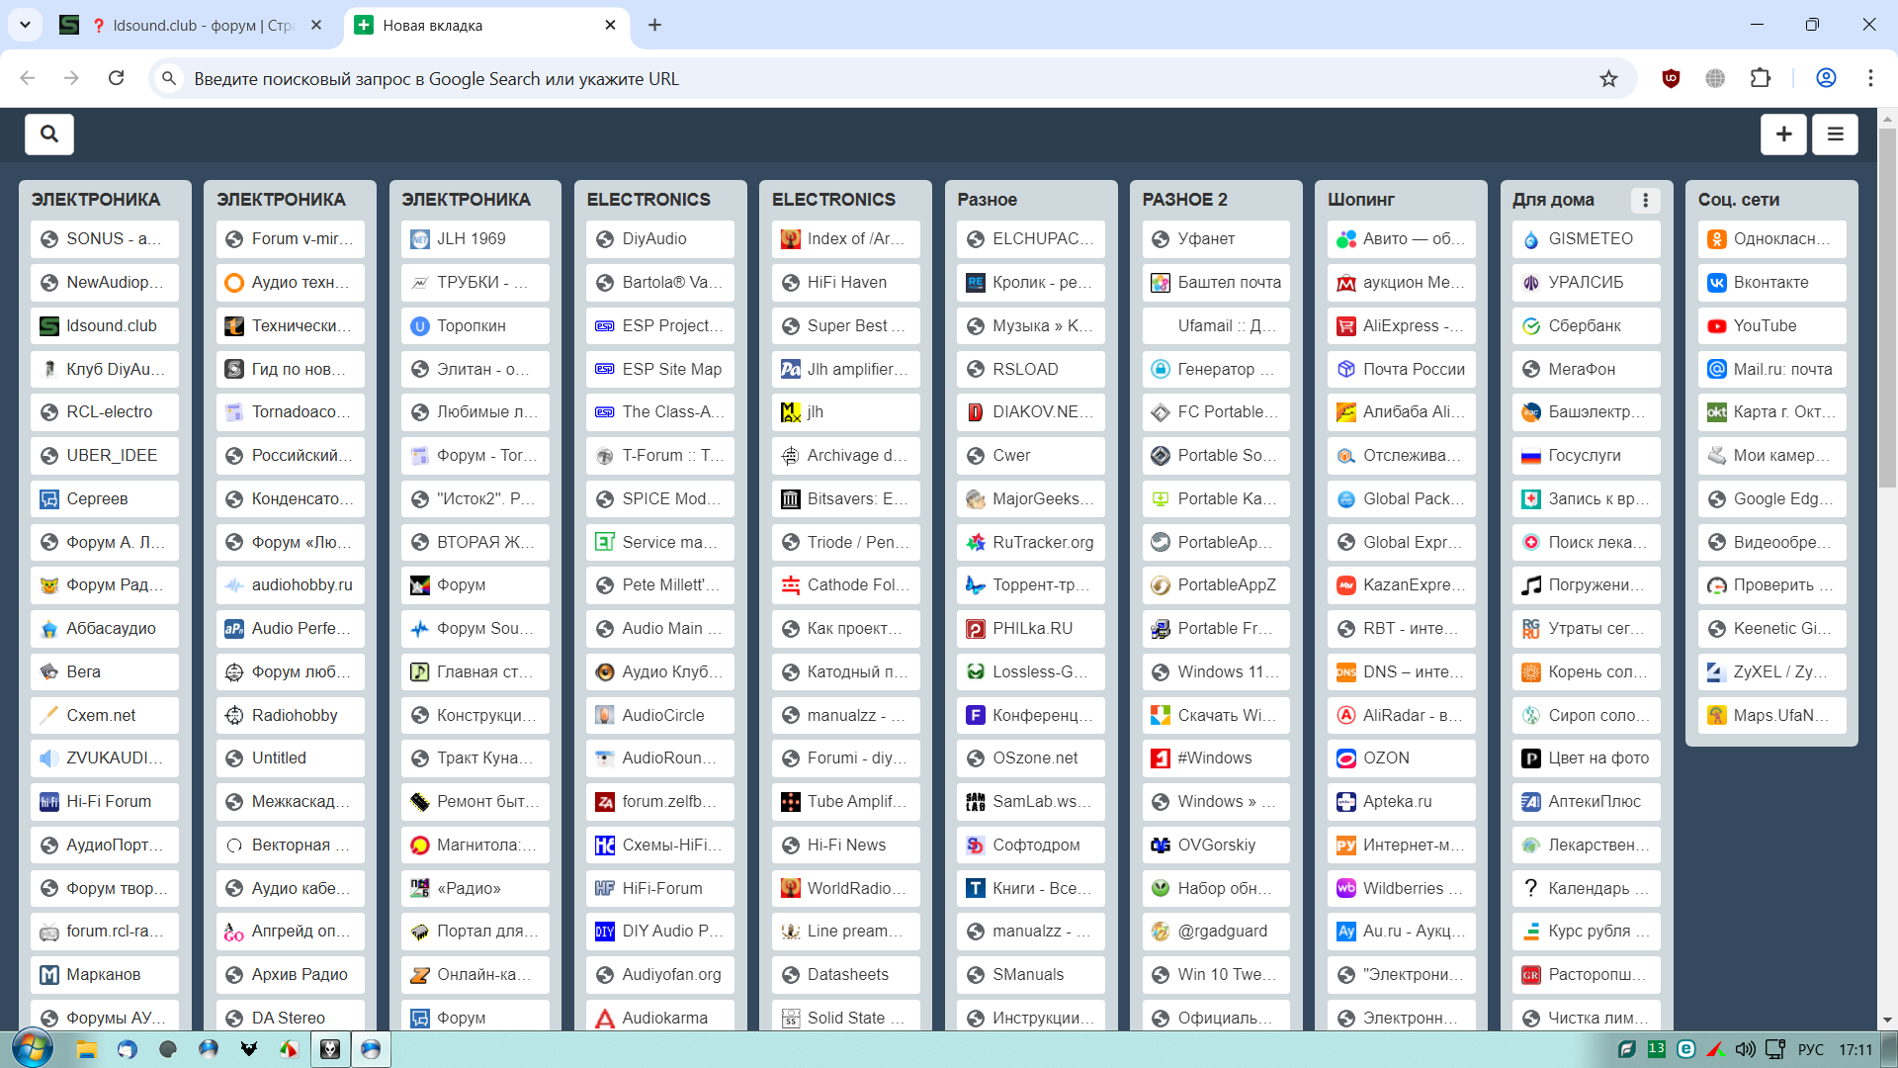Viewport: 1898px width, 1068px height.
Task: Open a new browser tab
Action: (654, 26)
